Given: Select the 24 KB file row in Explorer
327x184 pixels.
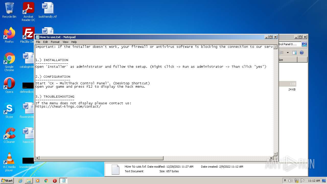Looking at the screenshot, I should coord(288,89).
